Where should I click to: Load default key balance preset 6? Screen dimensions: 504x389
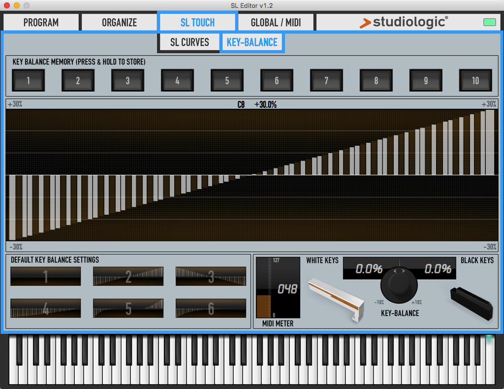coord(211,308)
